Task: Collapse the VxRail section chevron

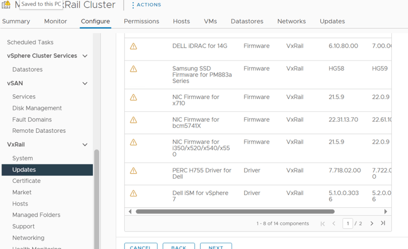Action: click(x=85, y=145)
